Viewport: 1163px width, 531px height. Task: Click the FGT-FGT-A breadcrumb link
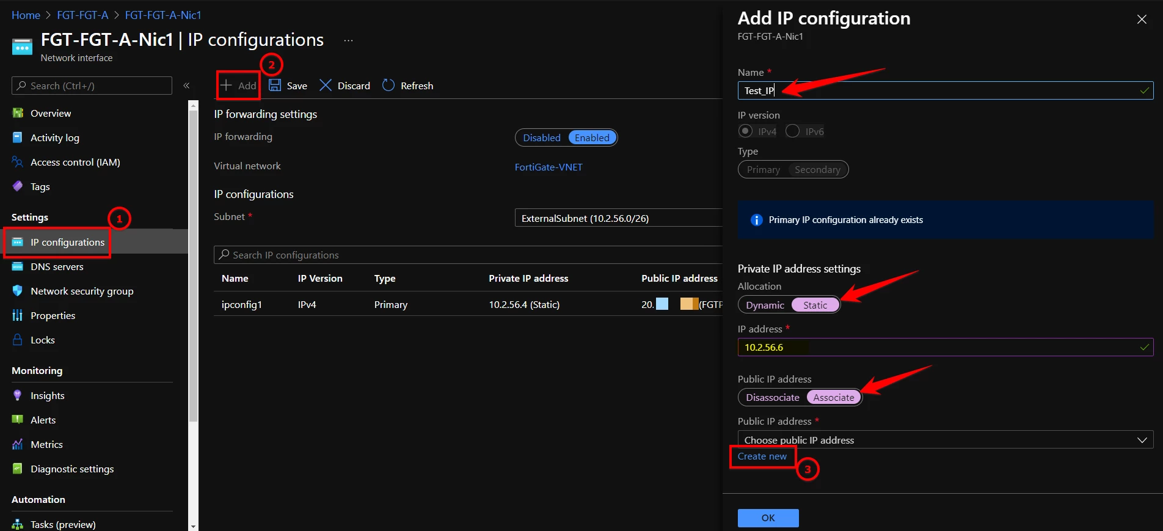coord(82,15)
